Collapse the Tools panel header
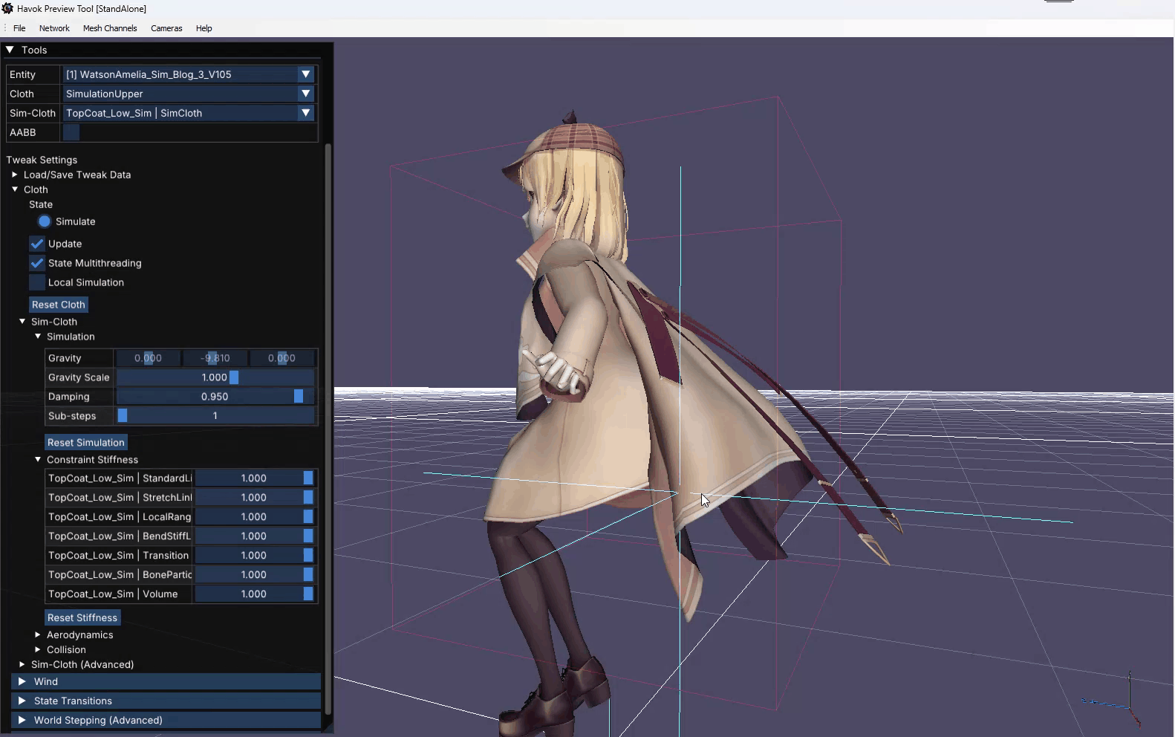 pos(10,50)
